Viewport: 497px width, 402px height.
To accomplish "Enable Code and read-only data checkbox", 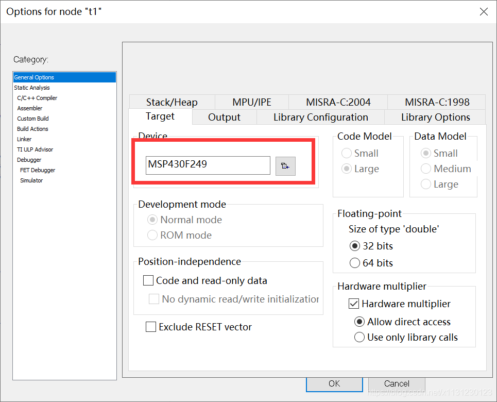I will [x=149, y=281].
